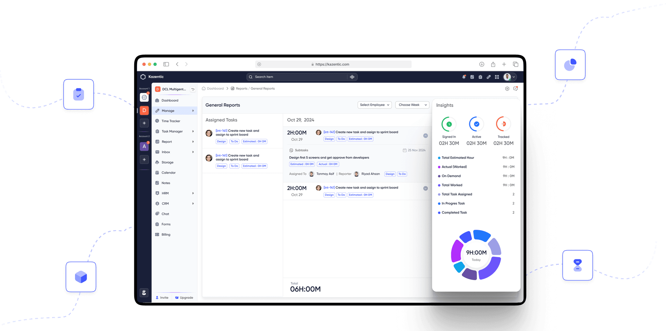
Task: Expand the HRM submenu arrow
Action: pos(193,193)
